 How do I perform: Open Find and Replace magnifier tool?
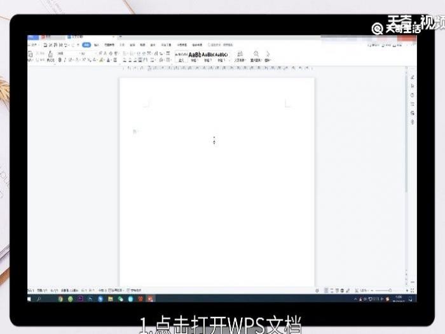(256, 57)
